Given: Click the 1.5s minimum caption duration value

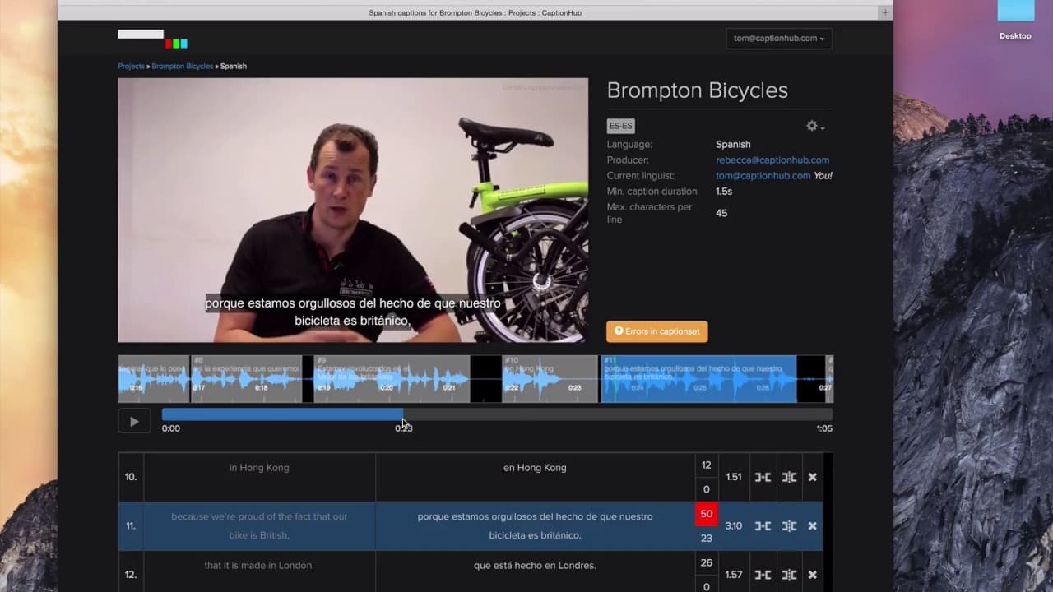Looking at the screenshot, I should [724, 192].
